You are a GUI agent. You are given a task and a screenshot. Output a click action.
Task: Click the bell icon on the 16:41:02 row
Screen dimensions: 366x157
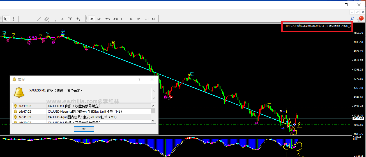coord(16,117)
